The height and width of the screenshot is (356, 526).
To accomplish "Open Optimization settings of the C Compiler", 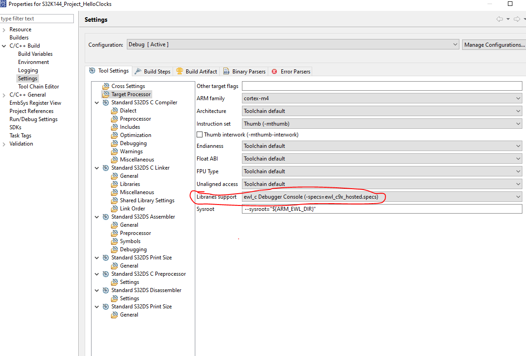I will click(135, 135).
